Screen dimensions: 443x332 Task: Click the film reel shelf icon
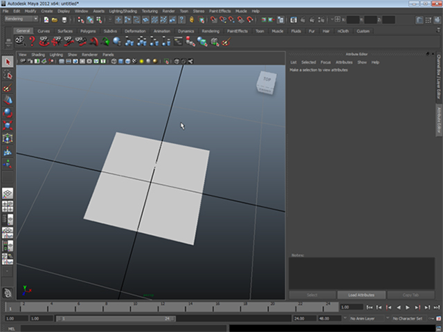click(20, 41)
